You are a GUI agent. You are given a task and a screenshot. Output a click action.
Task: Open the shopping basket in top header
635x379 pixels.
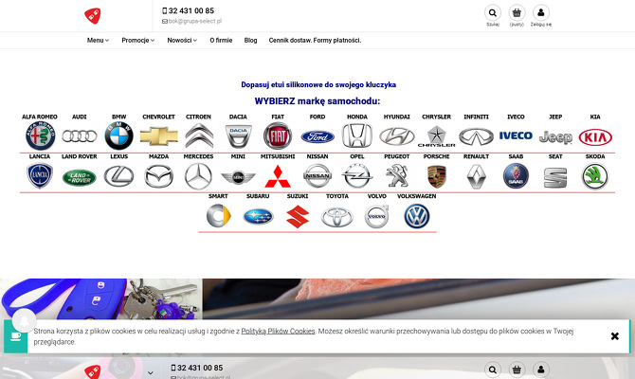point(517,13)
